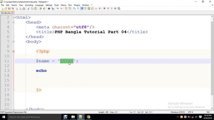Click the Ln : 11 position in status bar

(x=132, y=112)
